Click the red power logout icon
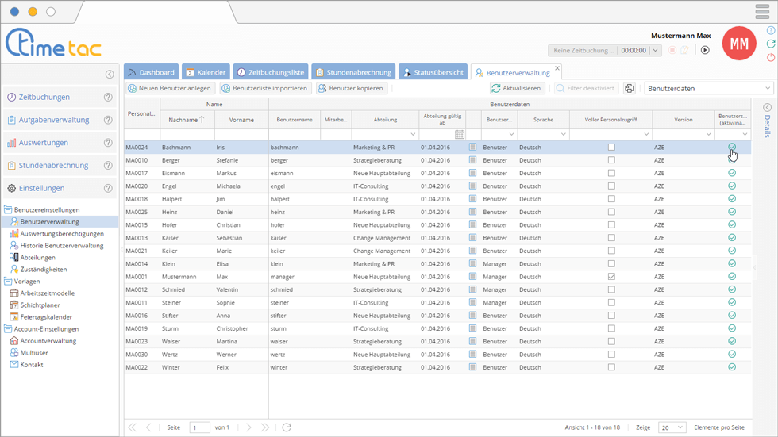The width and height of the screenshot is (778, 437). [x=771, y=58]
